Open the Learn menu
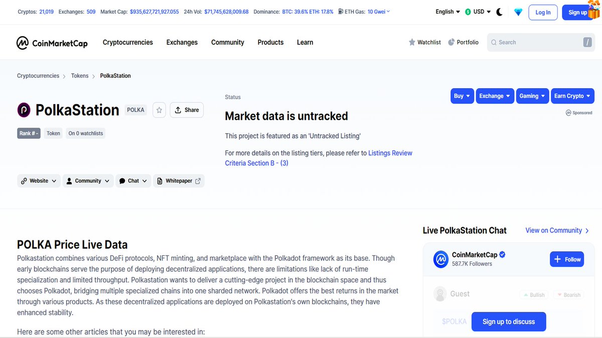Image resolution: width=602 pixels, height=338 pixels. 305,43
